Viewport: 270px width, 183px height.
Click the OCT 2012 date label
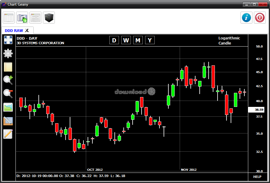pyautogui.click(x=95, y=170)
